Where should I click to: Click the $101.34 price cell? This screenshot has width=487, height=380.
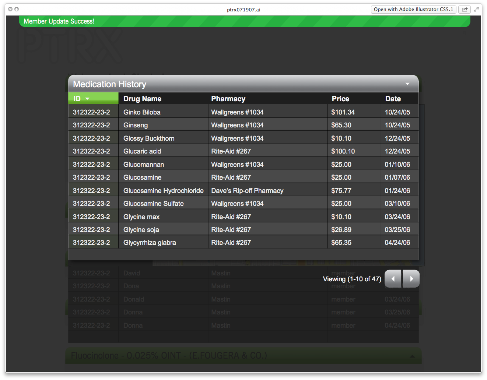click(x=343, y=112)
